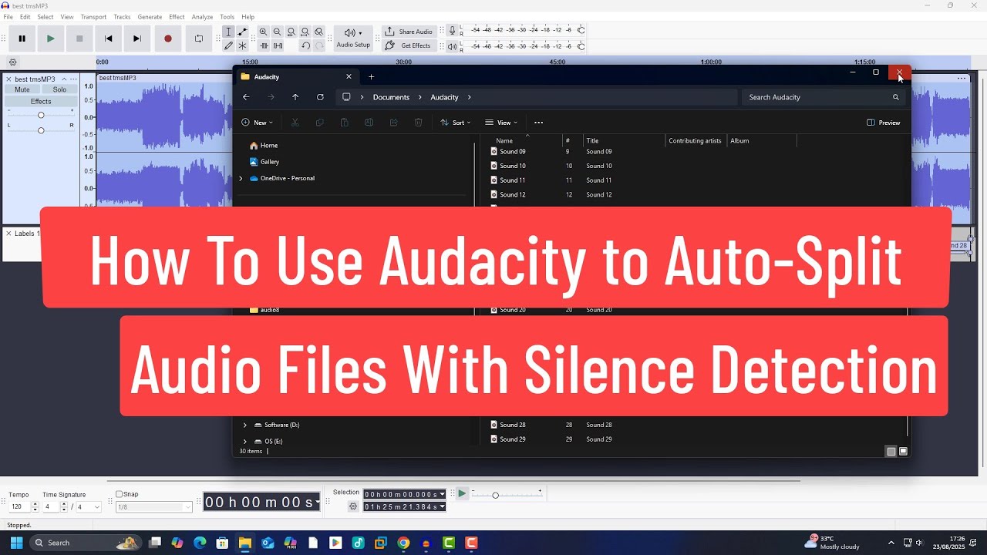The width and height of the screenshot is (987, 555).
Task: Skip to the end of the project
Action: click(137, 39)
